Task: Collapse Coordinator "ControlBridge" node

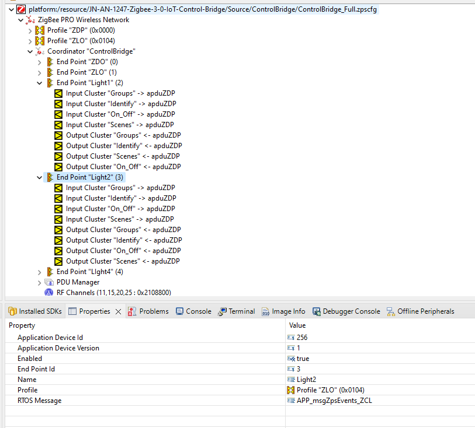Action: 30,52
